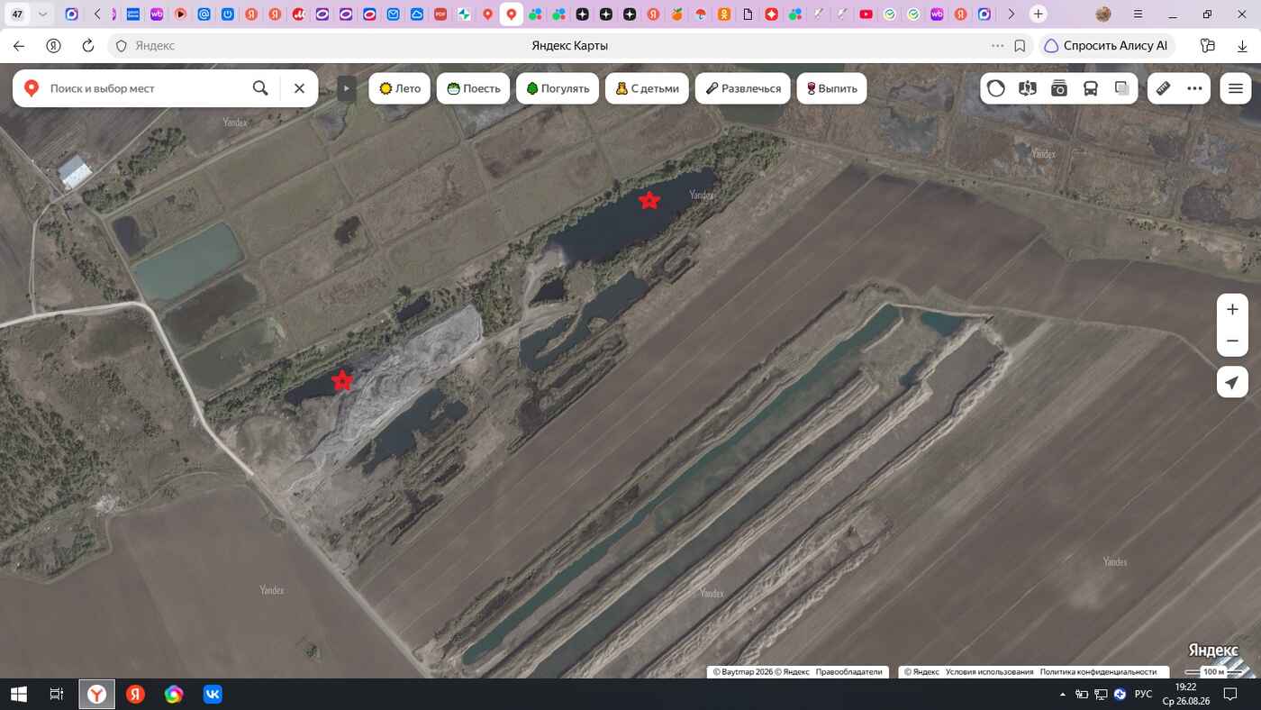
Task: Open the browser extensions icon
Action: 1208,46
